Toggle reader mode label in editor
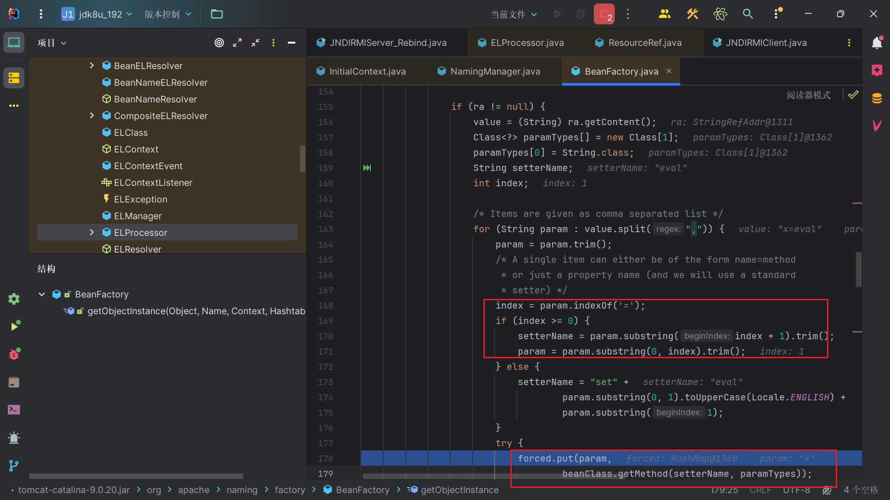This screenshot has height=500, width=890. pos(808,95)
